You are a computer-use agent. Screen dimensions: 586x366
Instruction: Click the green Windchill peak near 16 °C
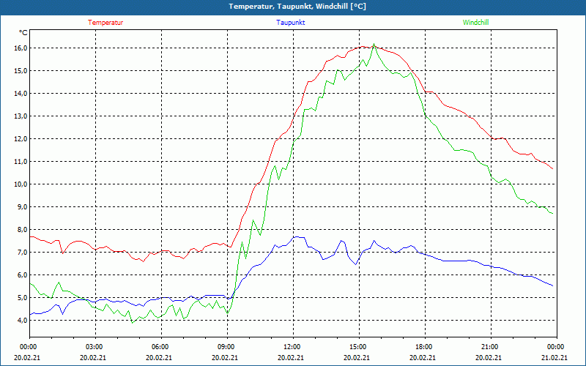pos(374,44)
